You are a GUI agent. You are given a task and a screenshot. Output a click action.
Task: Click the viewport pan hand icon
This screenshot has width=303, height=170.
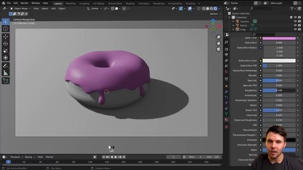218,43
